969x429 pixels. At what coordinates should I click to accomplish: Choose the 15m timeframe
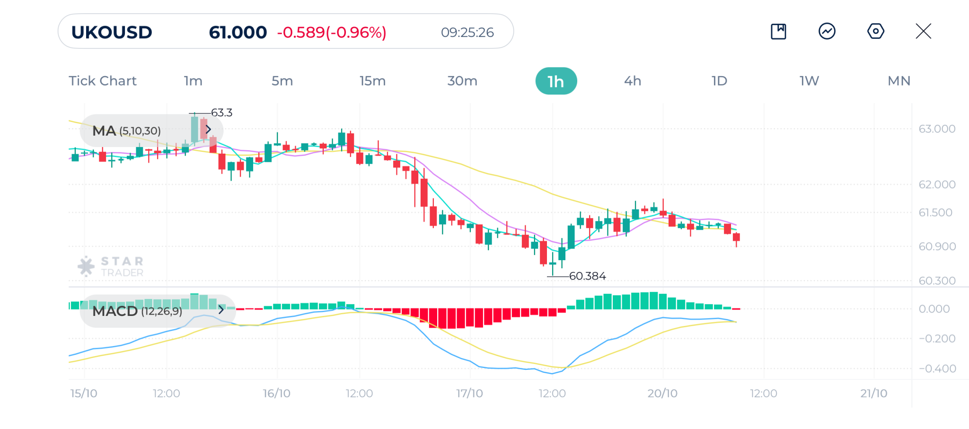pos(372,81)
